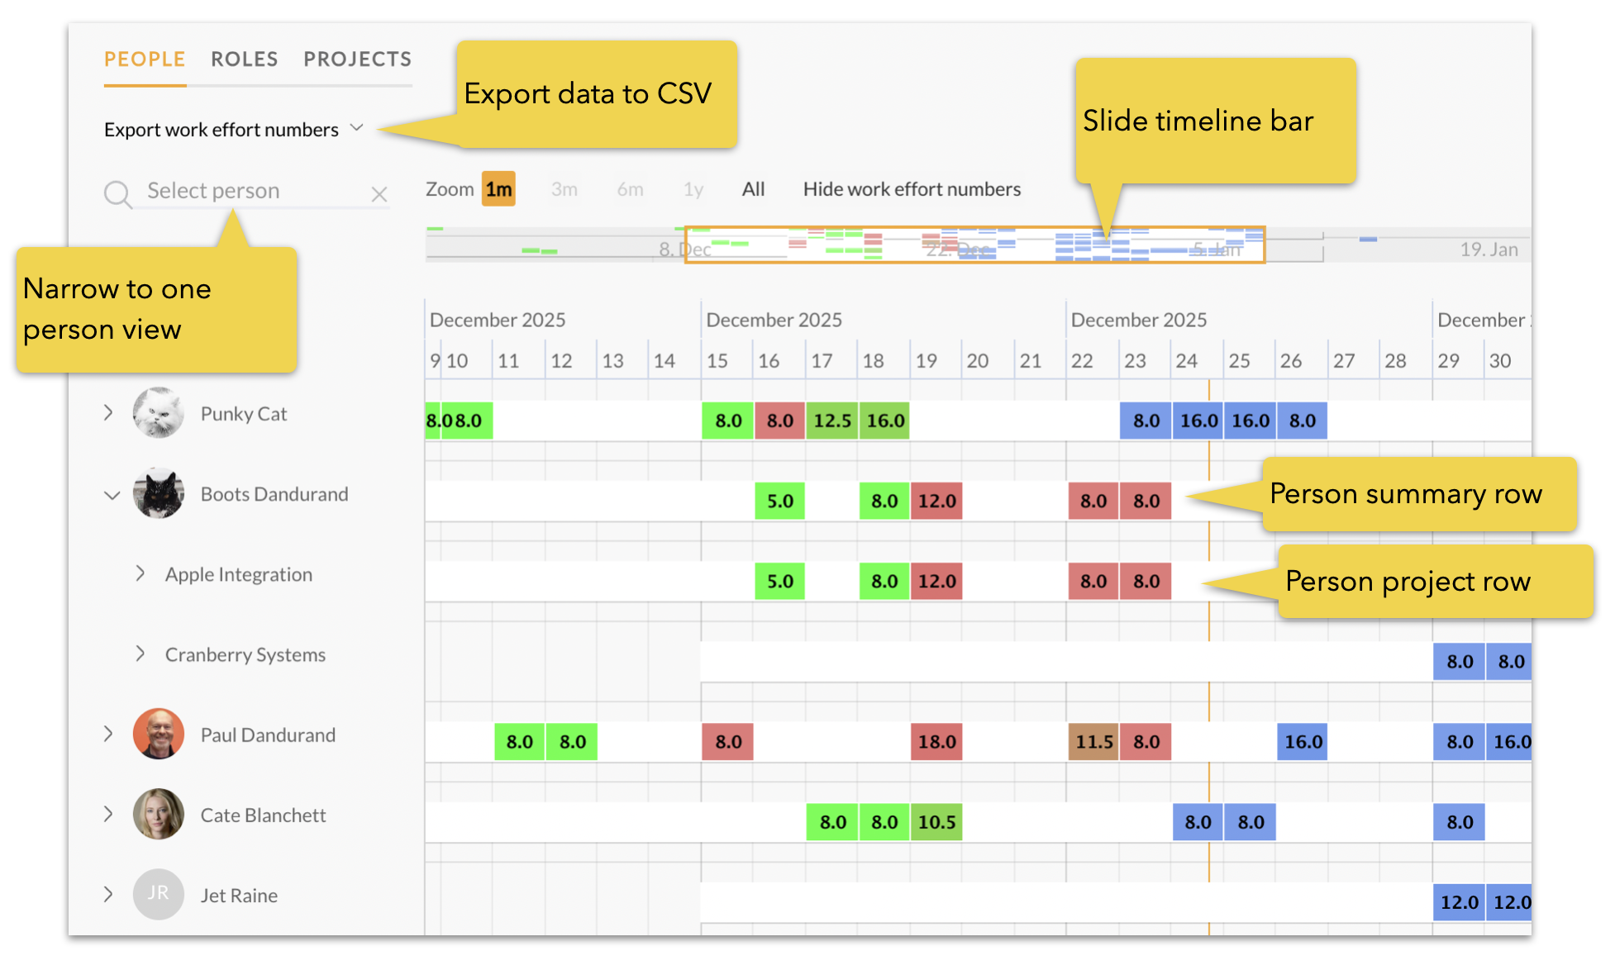Expand Punky Cat's row
This screenshot has height=970, width=1615.
point(108,412)
